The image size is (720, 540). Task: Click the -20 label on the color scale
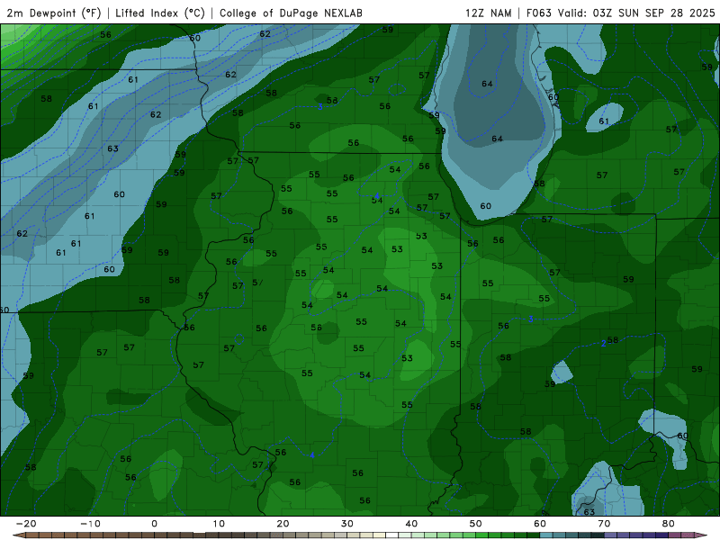coord(26,524)
